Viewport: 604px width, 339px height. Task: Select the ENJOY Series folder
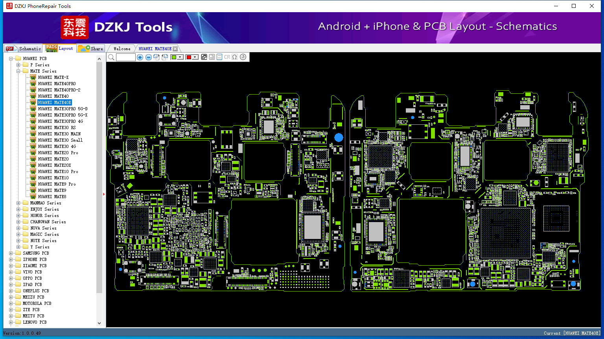44,209
